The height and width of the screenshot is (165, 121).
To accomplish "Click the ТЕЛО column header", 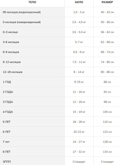I will (32, 2).
